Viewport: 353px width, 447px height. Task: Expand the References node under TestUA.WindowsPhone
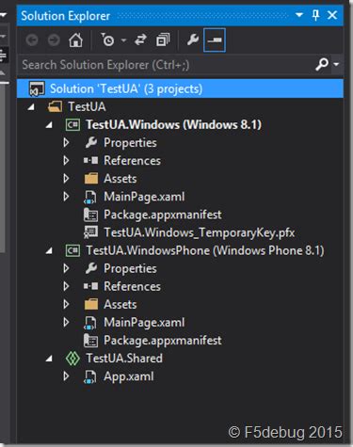coord(66,286)
